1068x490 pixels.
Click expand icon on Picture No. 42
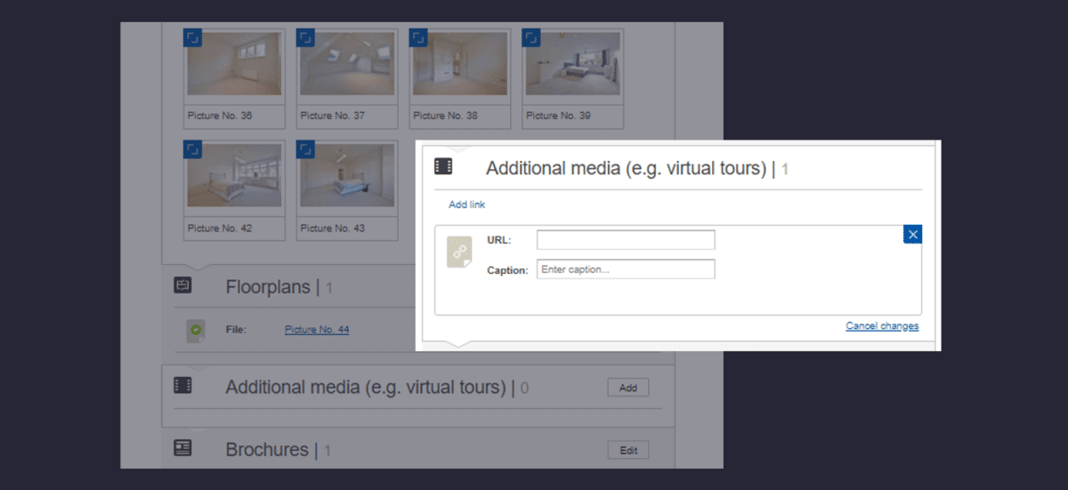[193, 149]
